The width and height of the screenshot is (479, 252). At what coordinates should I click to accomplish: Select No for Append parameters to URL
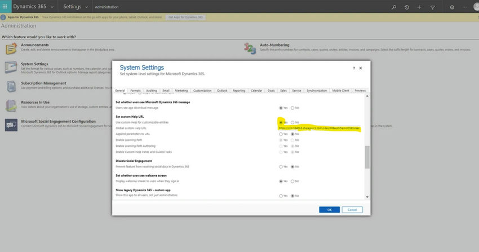click(x=292, y=134)
